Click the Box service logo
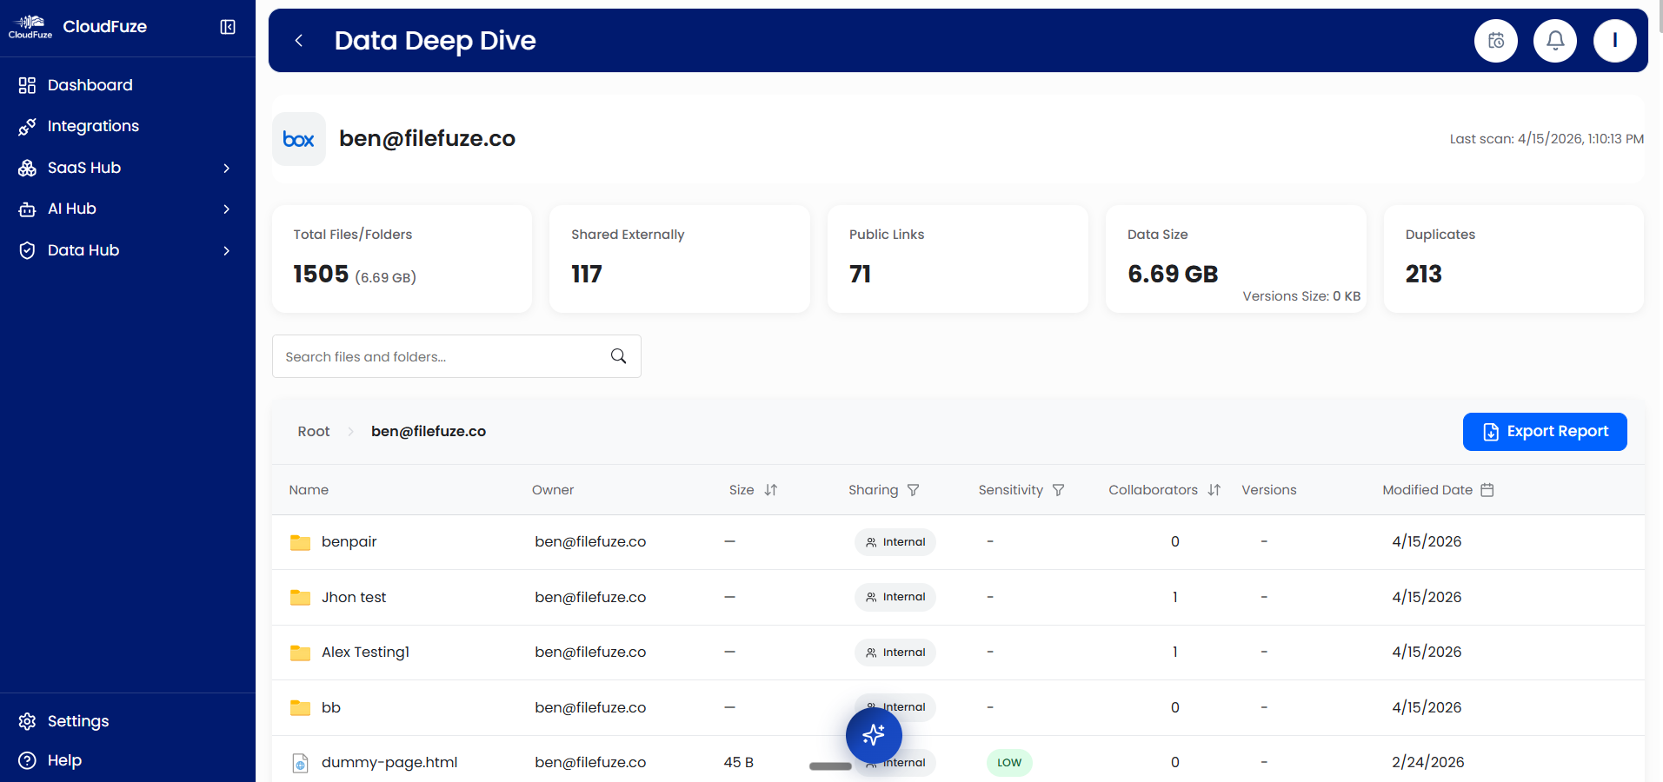 click(x=298, y=138)
